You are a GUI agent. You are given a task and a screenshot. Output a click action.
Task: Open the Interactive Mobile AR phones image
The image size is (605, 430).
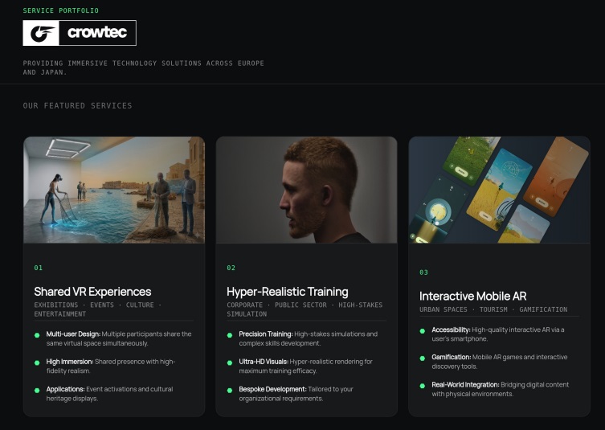coord(499,190)
